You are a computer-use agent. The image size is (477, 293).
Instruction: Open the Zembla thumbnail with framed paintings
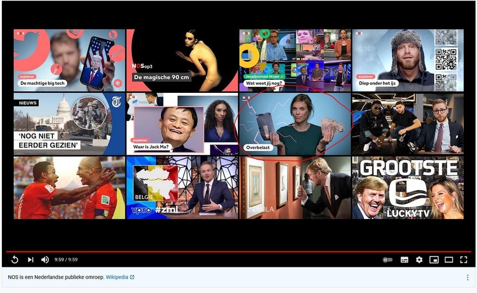[x=295, y=188]
